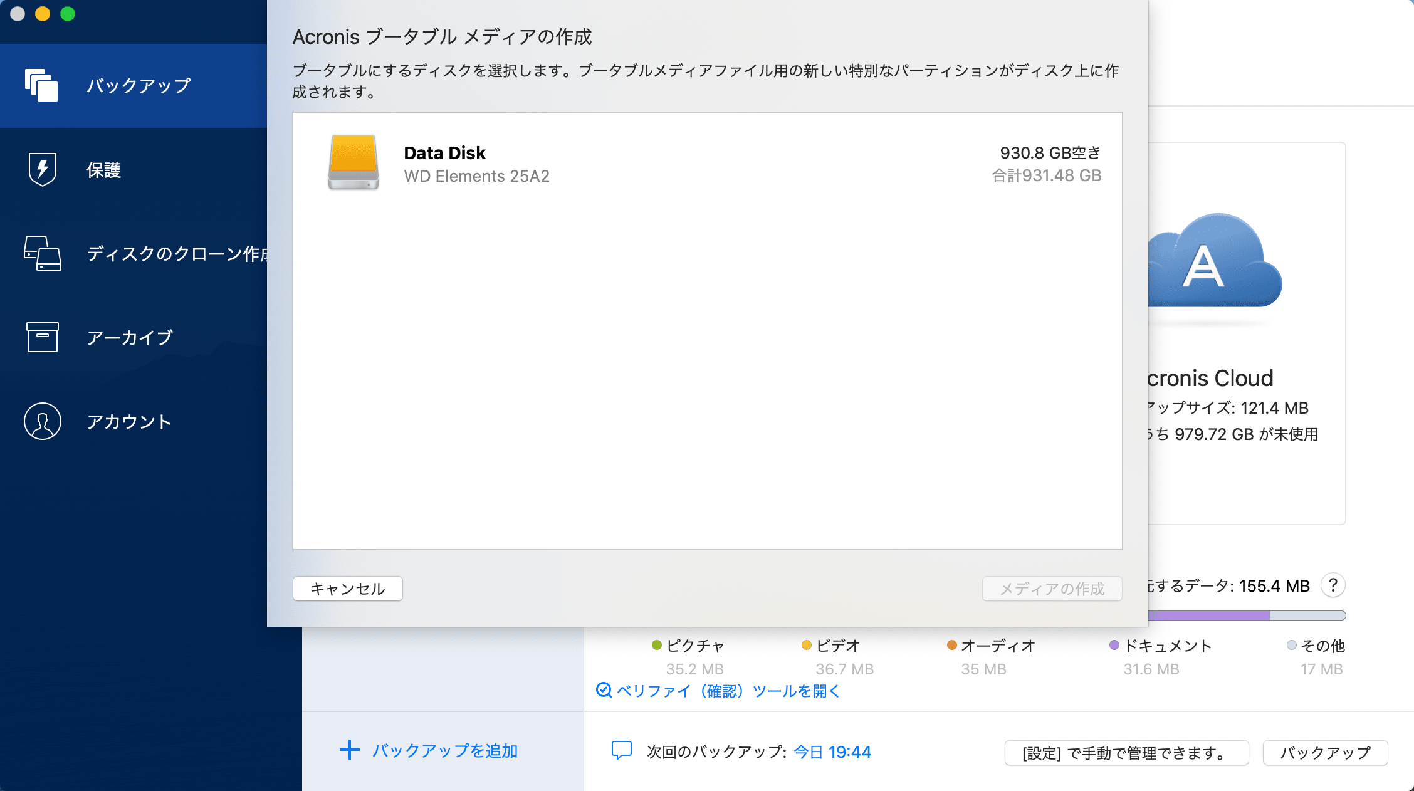The image size is (1414, 791).
Task: Open the ベリファイ (確認) ツールを開く link
Action: point(728,691)
